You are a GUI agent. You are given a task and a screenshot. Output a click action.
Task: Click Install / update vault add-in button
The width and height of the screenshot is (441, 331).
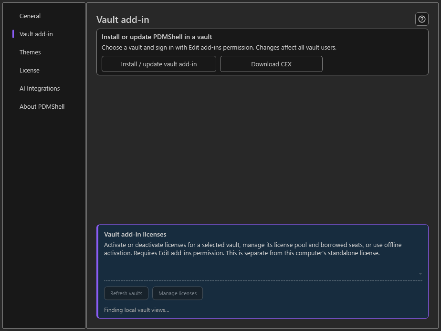point(159,64)
